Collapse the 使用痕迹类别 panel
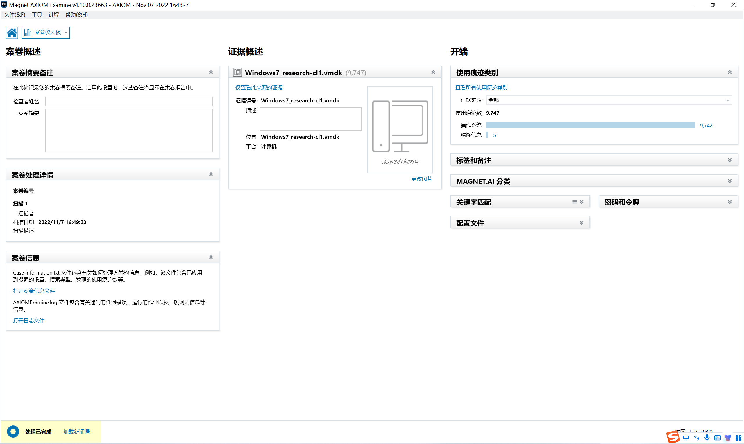Screen dimensions: 744x444 click(730, 73)
